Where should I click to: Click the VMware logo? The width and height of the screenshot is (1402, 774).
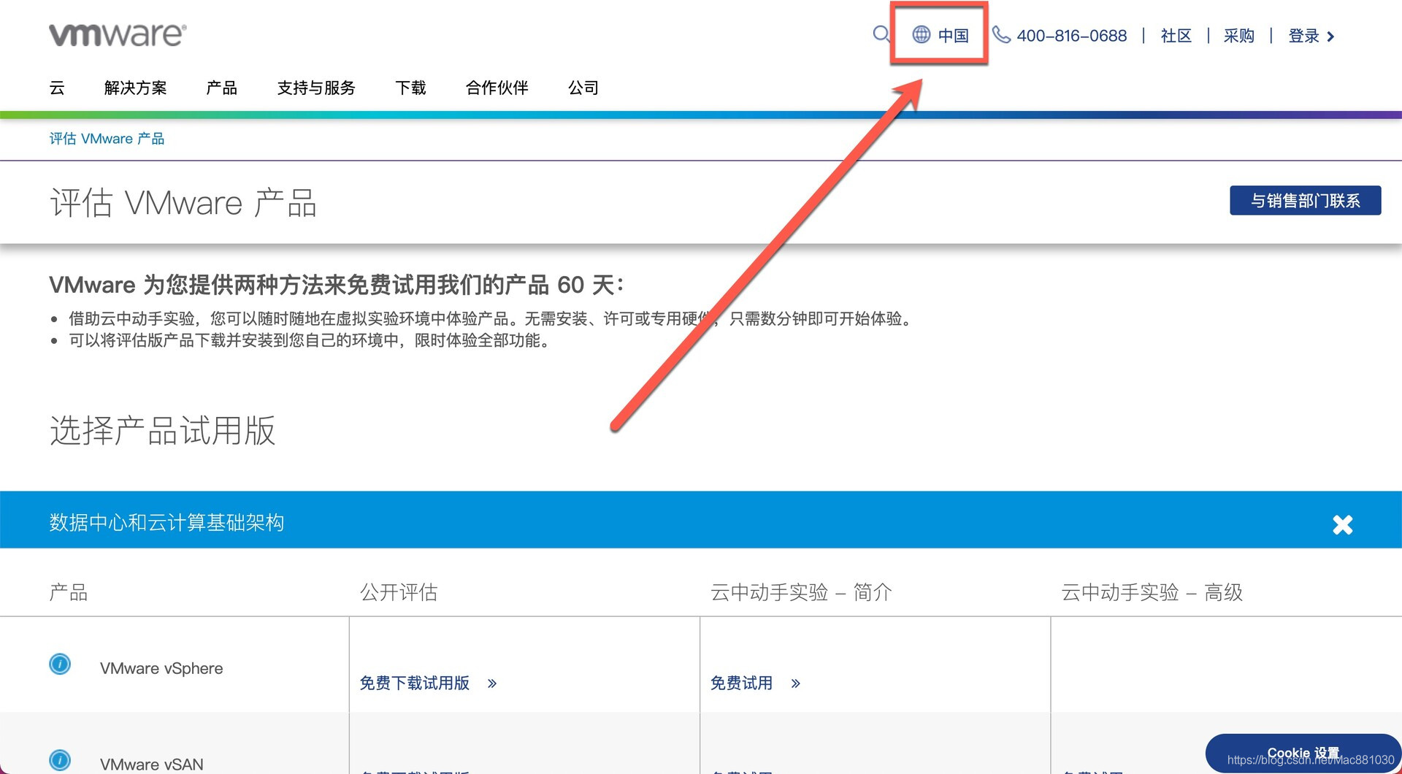pos(118,34)
